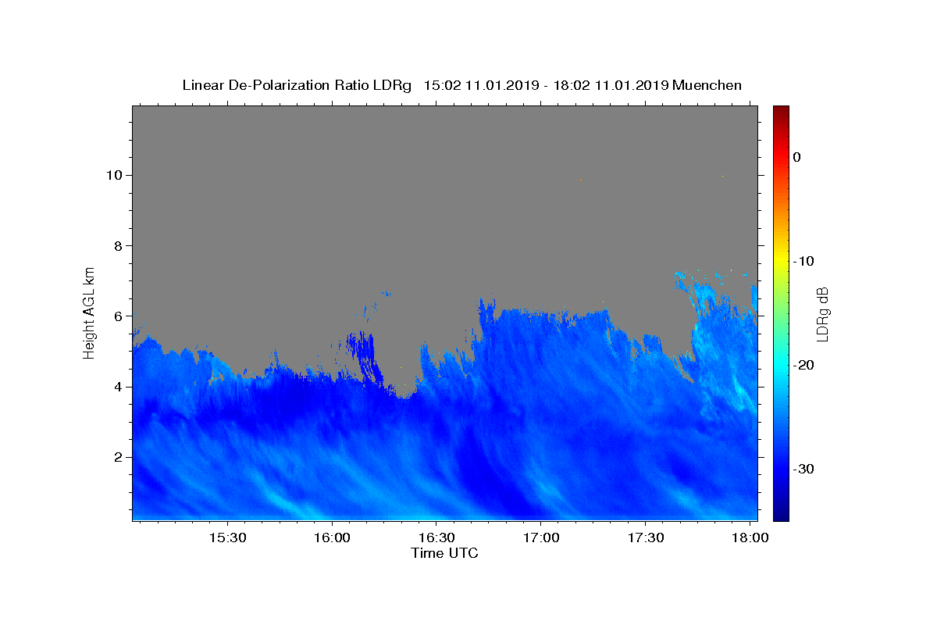Click the colorbar tick label 0
The height and width of the screenshot is (625, 937).
coord(797,157)
